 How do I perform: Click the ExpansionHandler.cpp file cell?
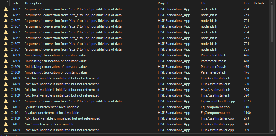pos(218,101)
